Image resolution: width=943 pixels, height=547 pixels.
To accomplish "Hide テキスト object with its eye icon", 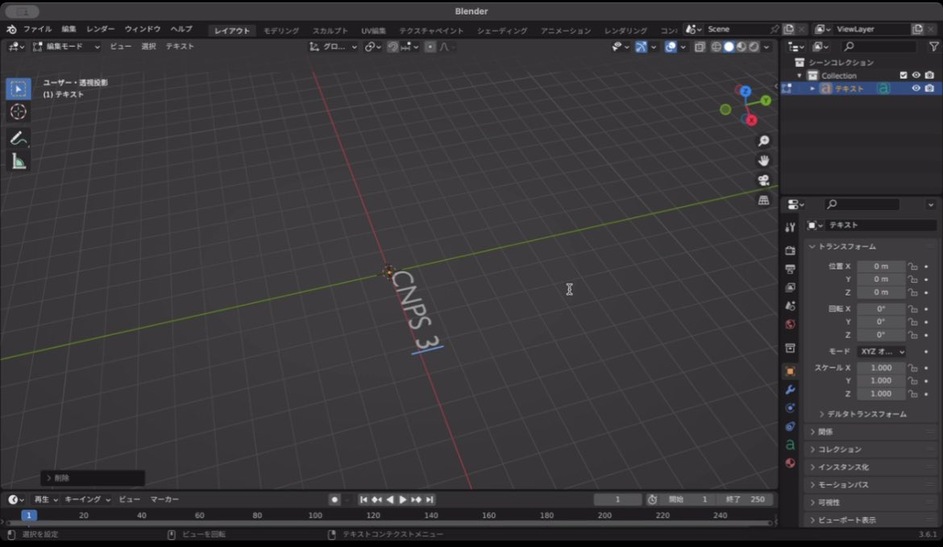I will click(x=916, y=89).
